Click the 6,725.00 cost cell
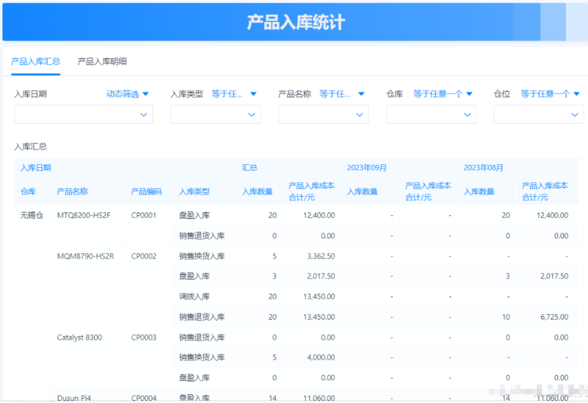 [x=554, y=317]
